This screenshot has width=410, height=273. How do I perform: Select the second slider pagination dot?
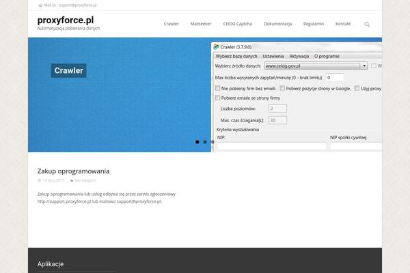pyautogui.click(x=205, y=142)
